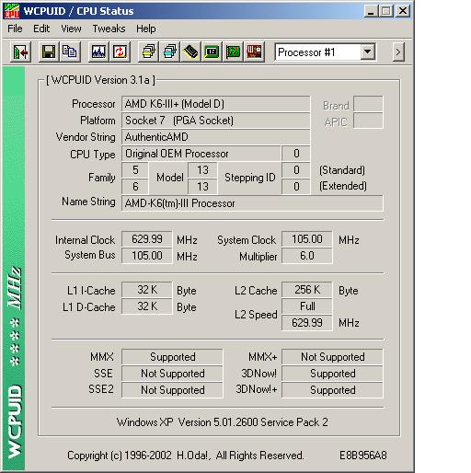The height and width of the screenshot is (473, 471).
Task: Click the Vendor String AuthenticAMD field
Action: point(215,137)
